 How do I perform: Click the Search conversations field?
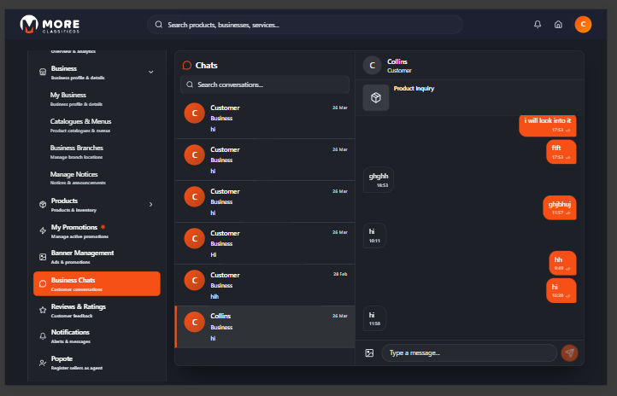265,84
